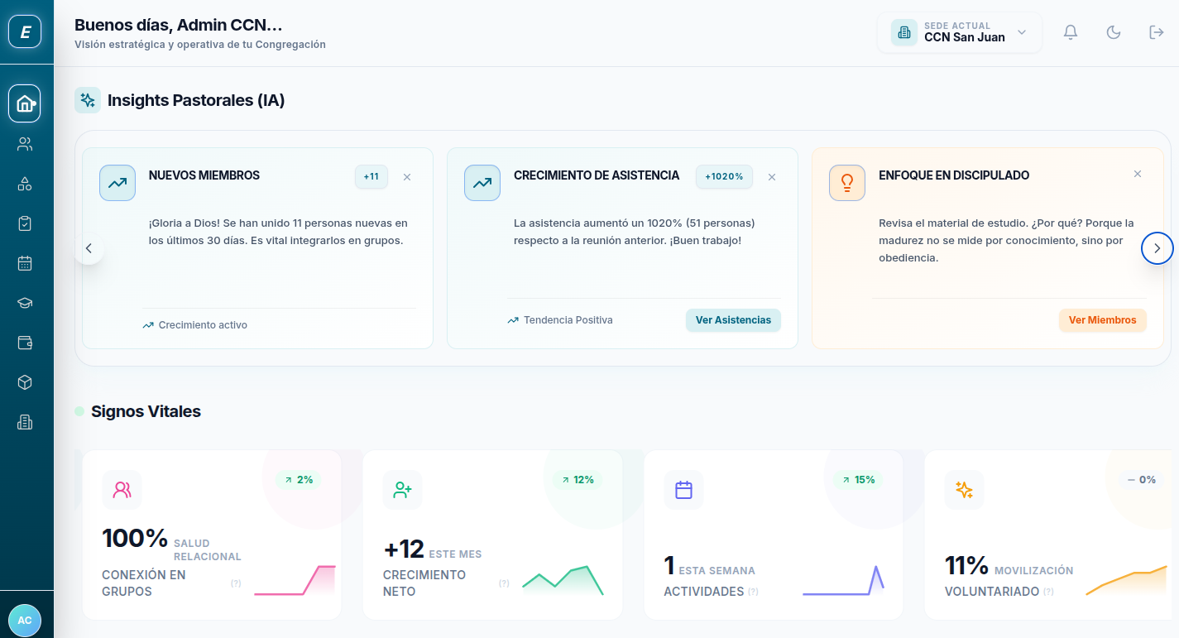Dismiss the Nuevos Miembros insight card

[x=406, y=176]
